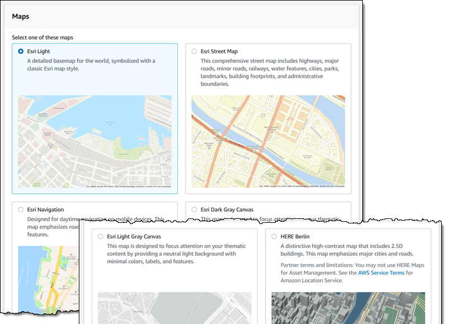Click the 'Esri Light Gray Canvas' title
Image resolution: width=454 pixels, height=324 pixels.
point(134,236)
